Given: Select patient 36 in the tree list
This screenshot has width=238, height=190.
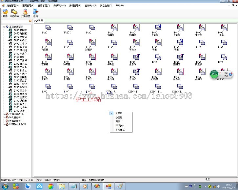Looking at the screenshot, I should pyautogui.click(x=19, y=111).
